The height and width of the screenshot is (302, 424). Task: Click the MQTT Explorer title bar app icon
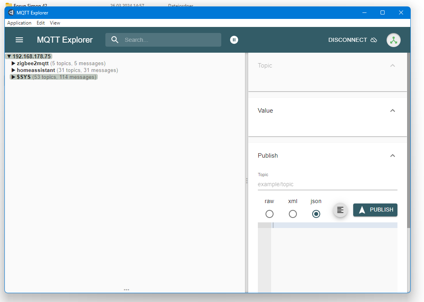[11, 12]
